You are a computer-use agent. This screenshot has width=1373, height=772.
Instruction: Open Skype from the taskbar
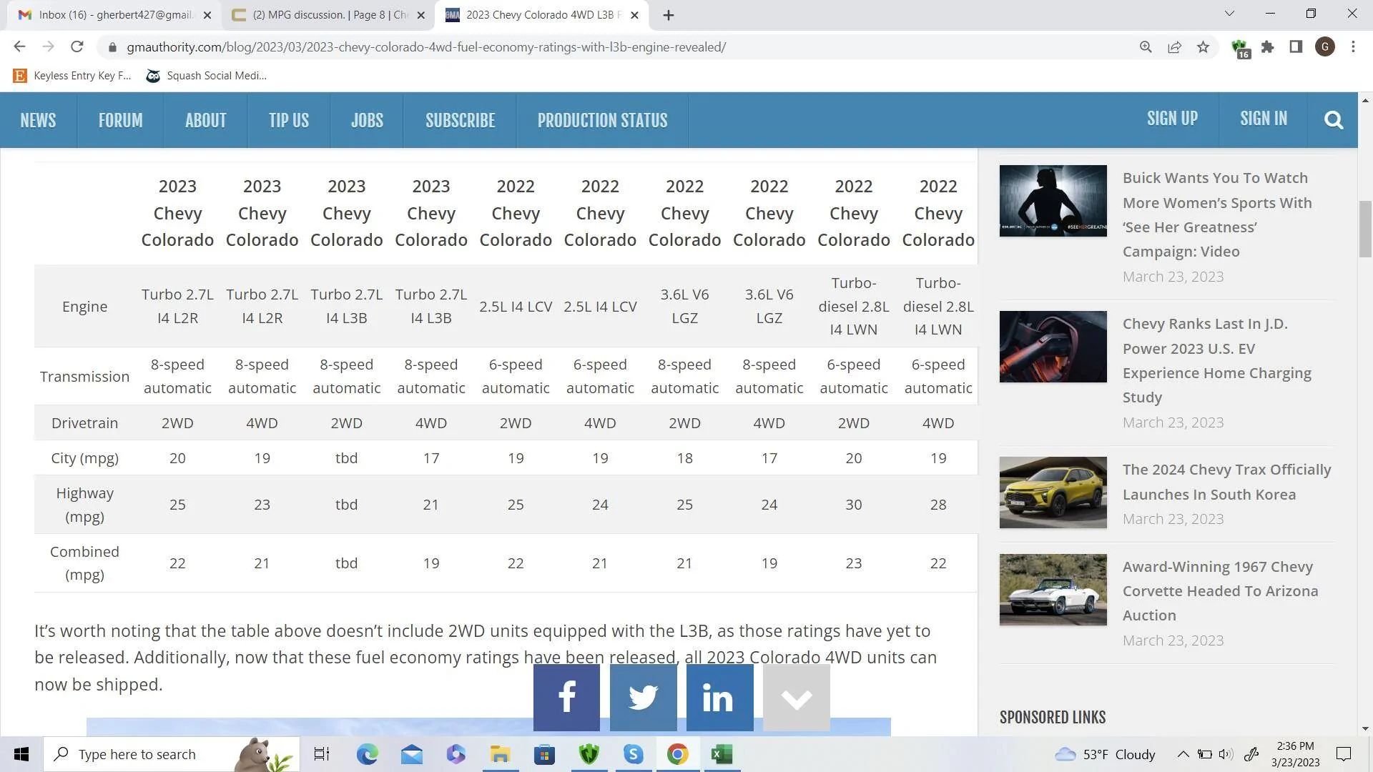click(633, 754)
